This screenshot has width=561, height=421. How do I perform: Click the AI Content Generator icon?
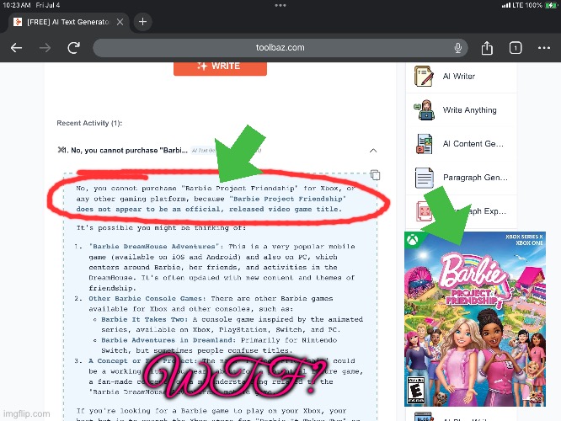(425, 144)
